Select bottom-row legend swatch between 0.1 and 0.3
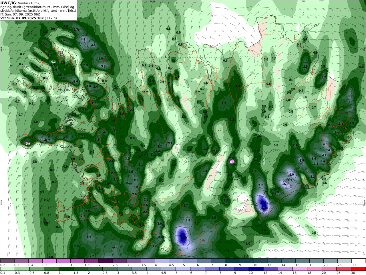Viewport: 366px width, 275px height. click(7, 269)
